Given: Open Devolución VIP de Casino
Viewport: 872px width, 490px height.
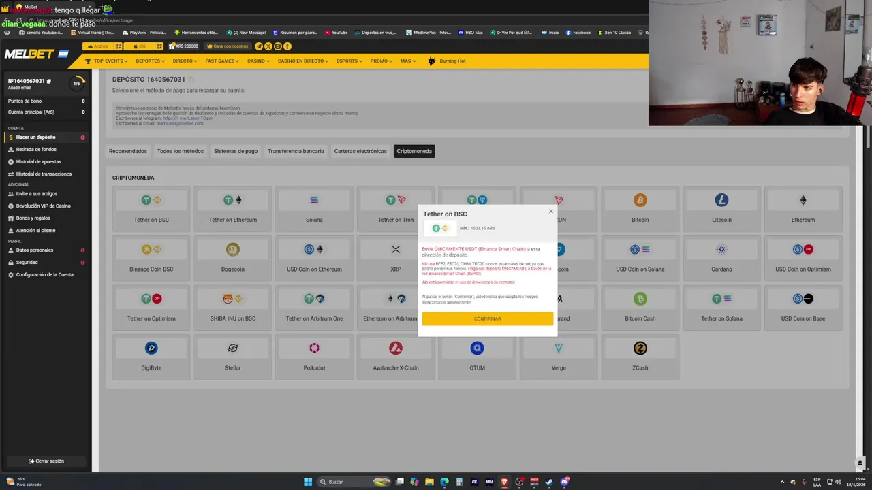Looking at the screenshot, I should [43, 206].
